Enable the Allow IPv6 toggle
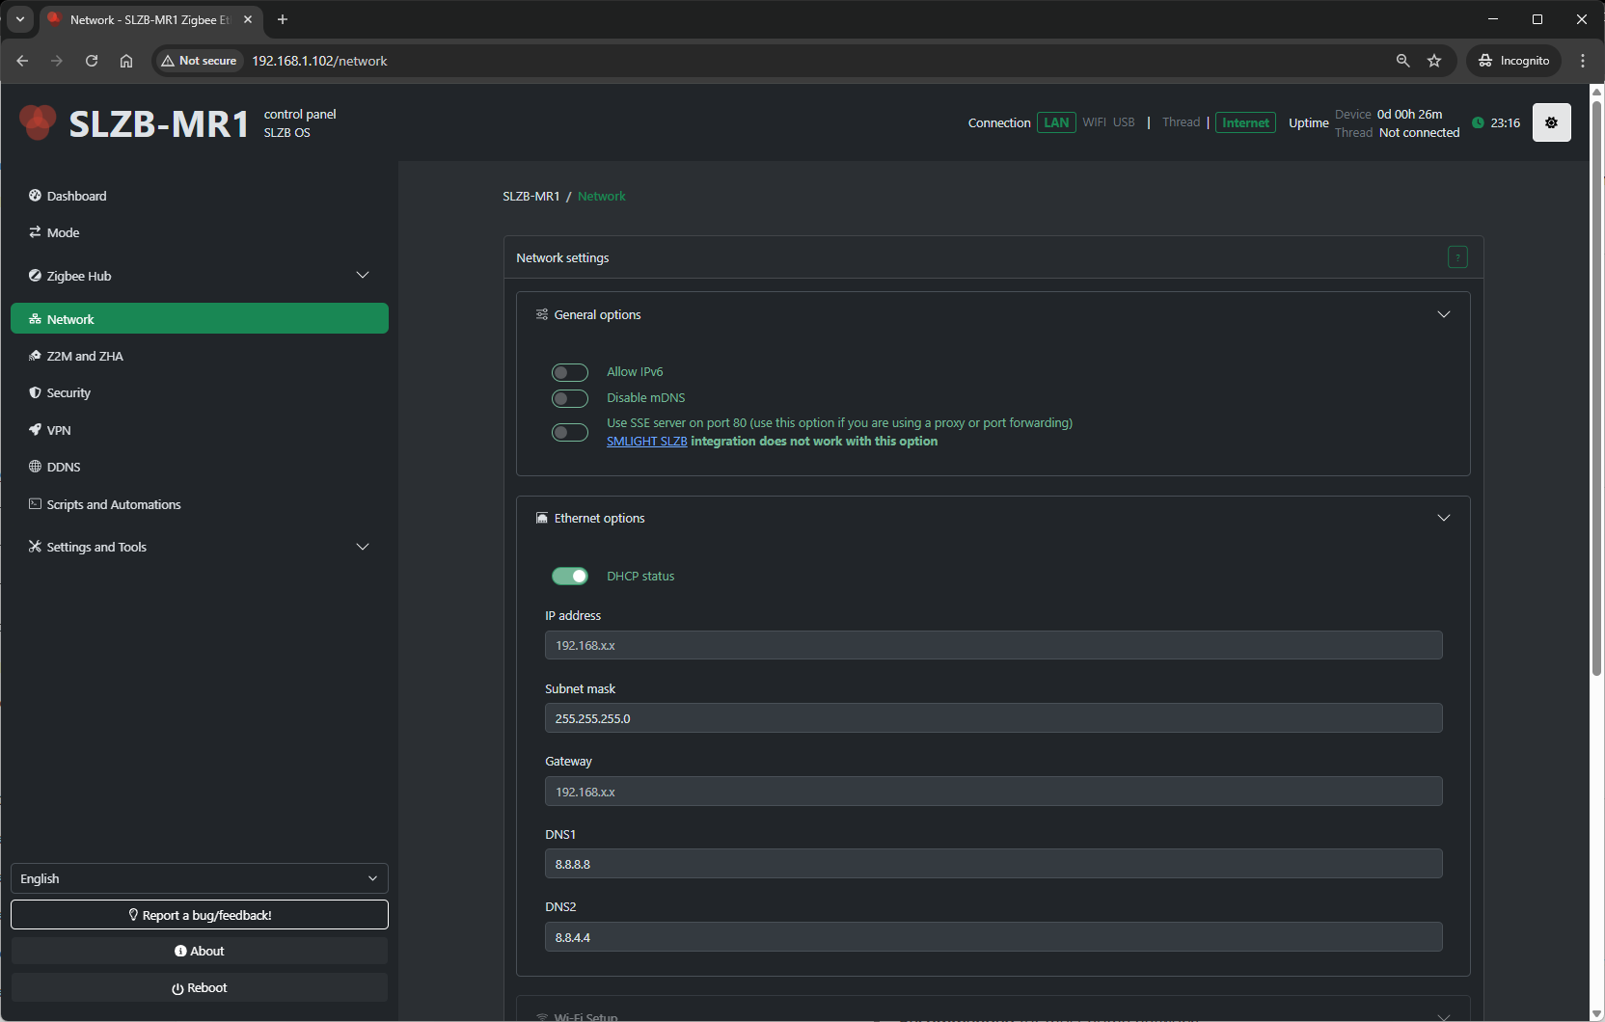The width and height of the screenshot is (1605, 1022). 569,372
